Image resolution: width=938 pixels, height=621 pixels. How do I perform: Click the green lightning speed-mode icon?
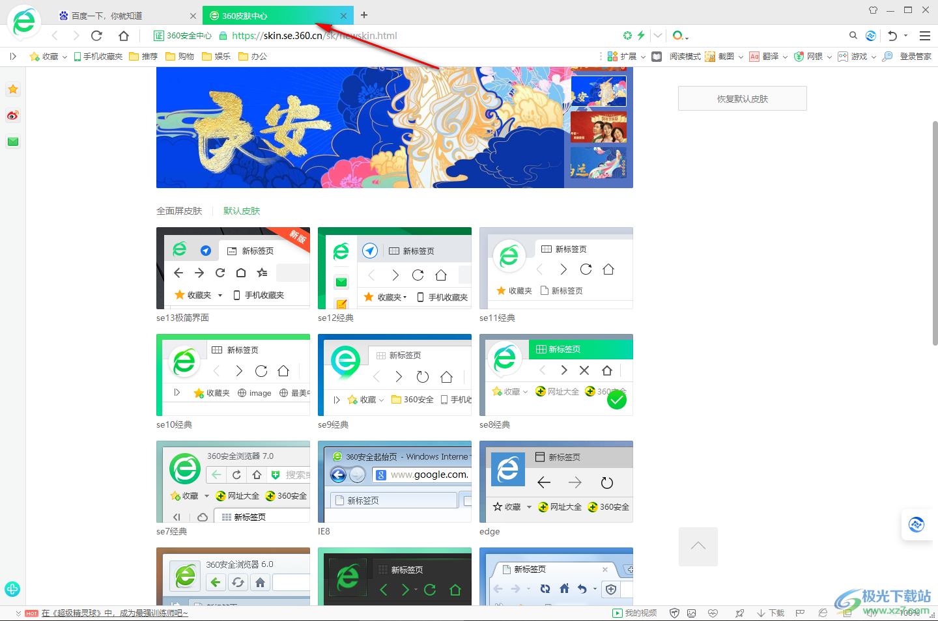(x=641, y=35)
